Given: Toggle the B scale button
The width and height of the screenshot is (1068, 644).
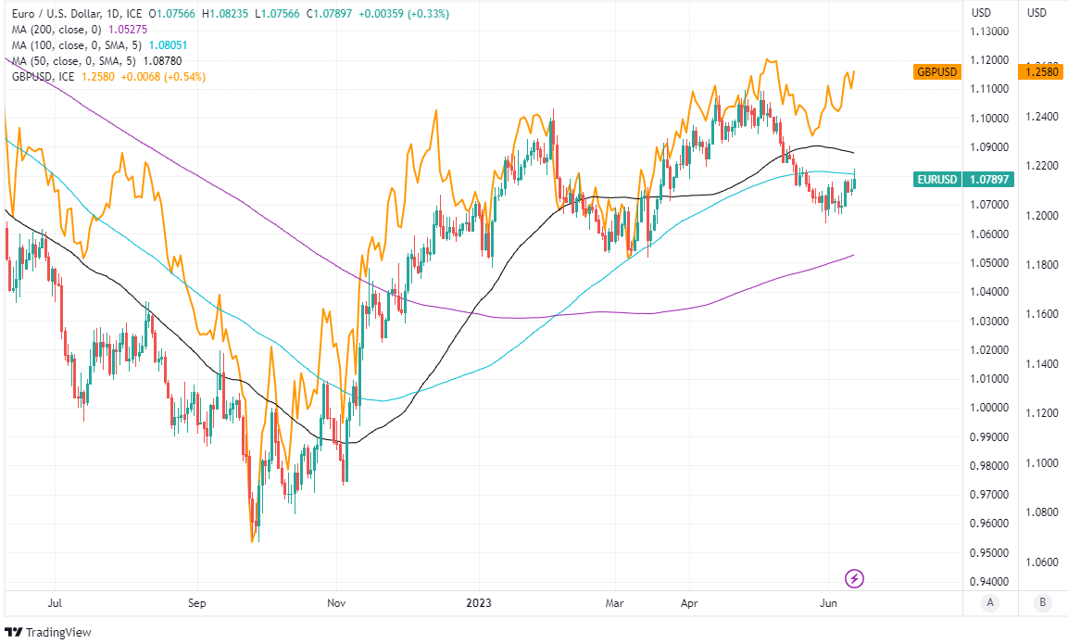Looking at the screenshot, I should (x=1042, y=603).
